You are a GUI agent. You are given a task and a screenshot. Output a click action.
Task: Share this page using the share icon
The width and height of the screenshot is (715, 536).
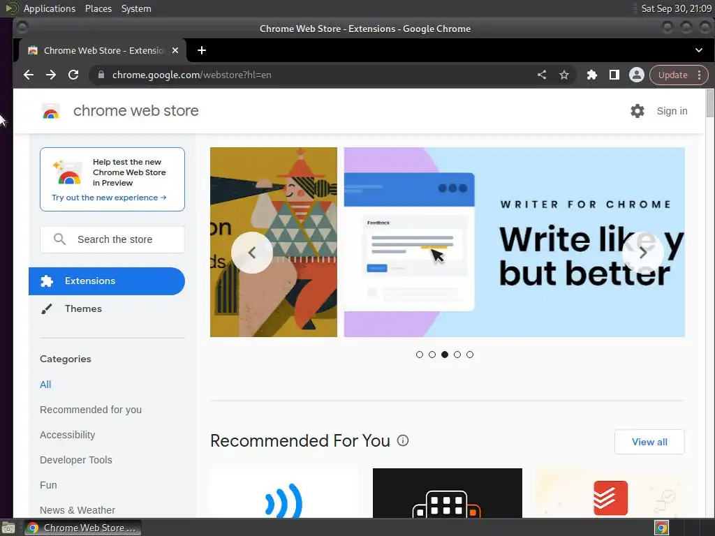click(542, 75)
